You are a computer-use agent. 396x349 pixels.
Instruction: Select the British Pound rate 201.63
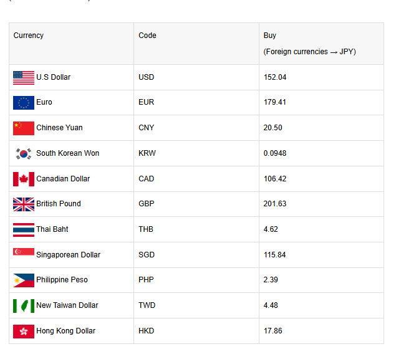(x=275, y=204)
